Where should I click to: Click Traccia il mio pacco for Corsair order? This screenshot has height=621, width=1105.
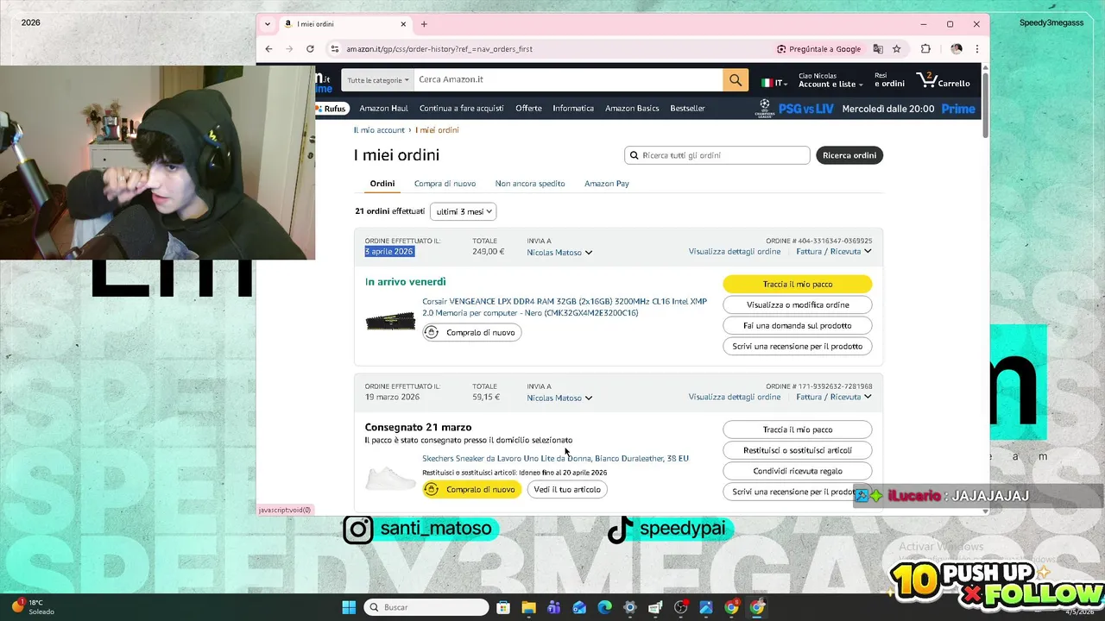coord(797,284)
